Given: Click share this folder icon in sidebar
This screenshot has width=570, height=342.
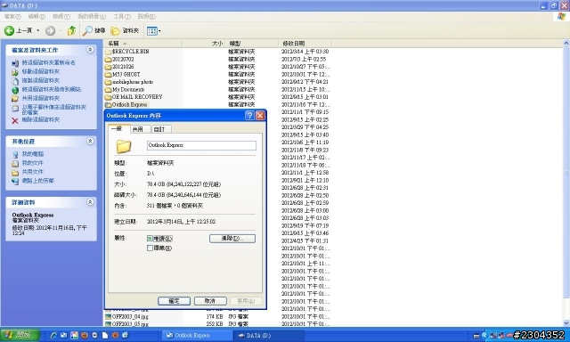Looking at the screenshot, I should (x=15, y=99).
